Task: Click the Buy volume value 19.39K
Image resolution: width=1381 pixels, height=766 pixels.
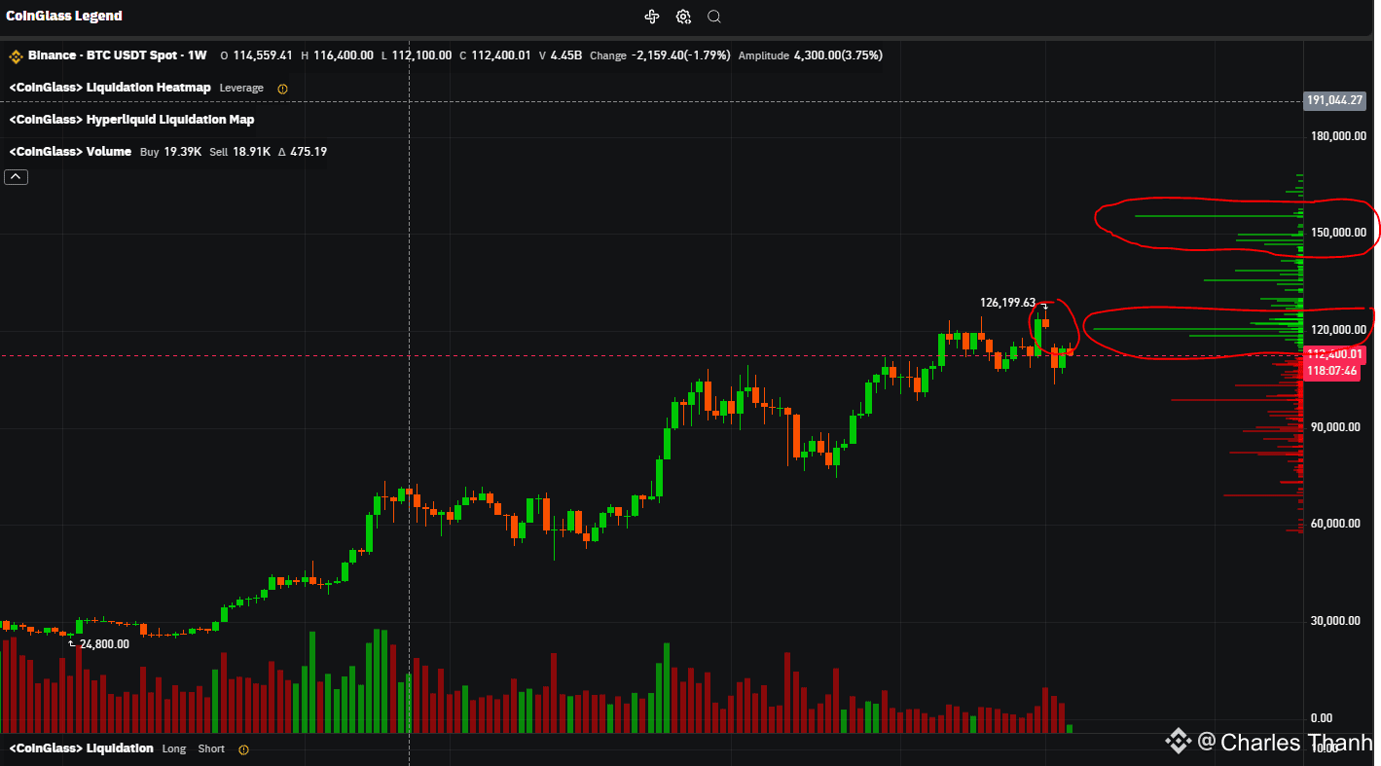Action: (x=183, y=152)
